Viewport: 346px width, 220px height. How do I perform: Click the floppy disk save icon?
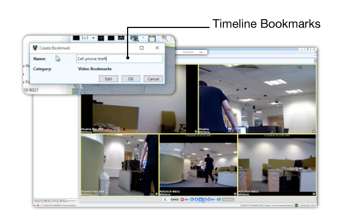pos(151,38)
